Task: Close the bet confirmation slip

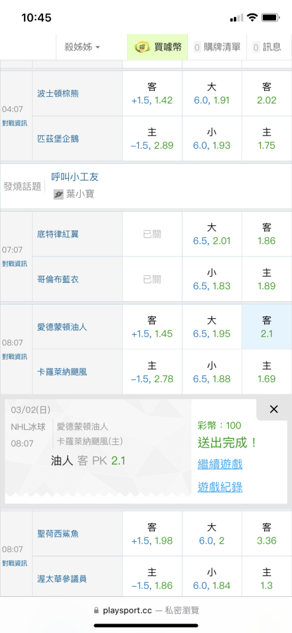Action: coord(274,410)
